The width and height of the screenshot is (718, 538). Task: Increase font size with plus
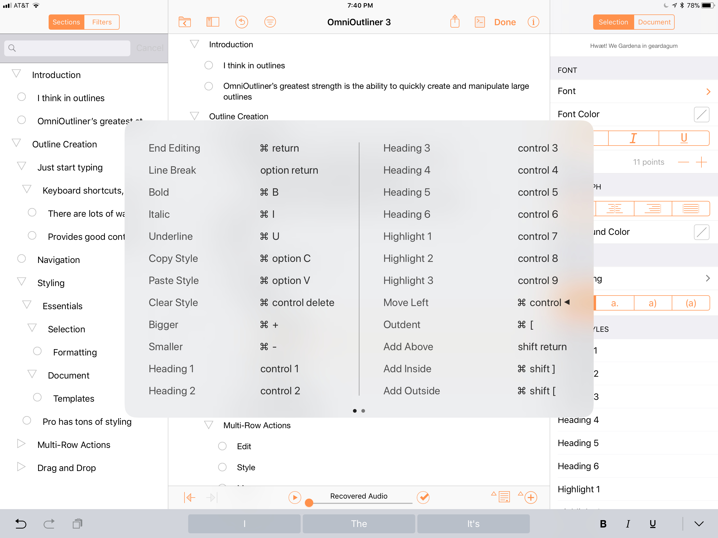point(701,162)
